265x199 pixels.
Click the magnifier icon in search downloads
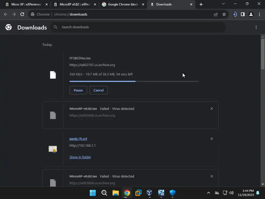[x=55, y=27]
